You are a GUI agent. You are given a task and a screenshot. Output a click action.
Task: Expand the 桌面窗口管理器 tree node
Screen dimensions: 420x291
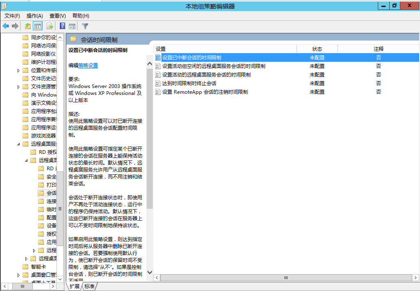point(18,275)
